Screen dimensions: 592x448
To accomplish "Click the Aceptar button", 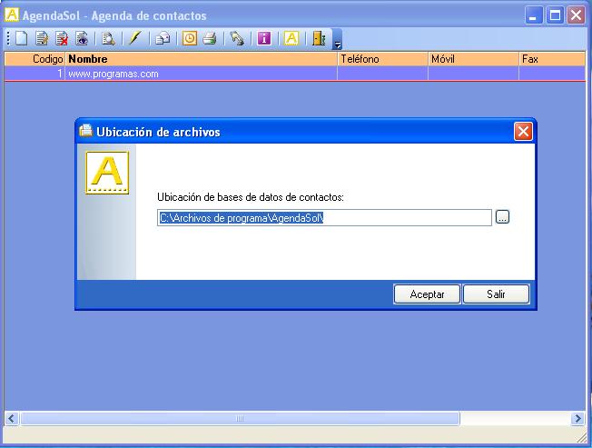I will [427, 294].
